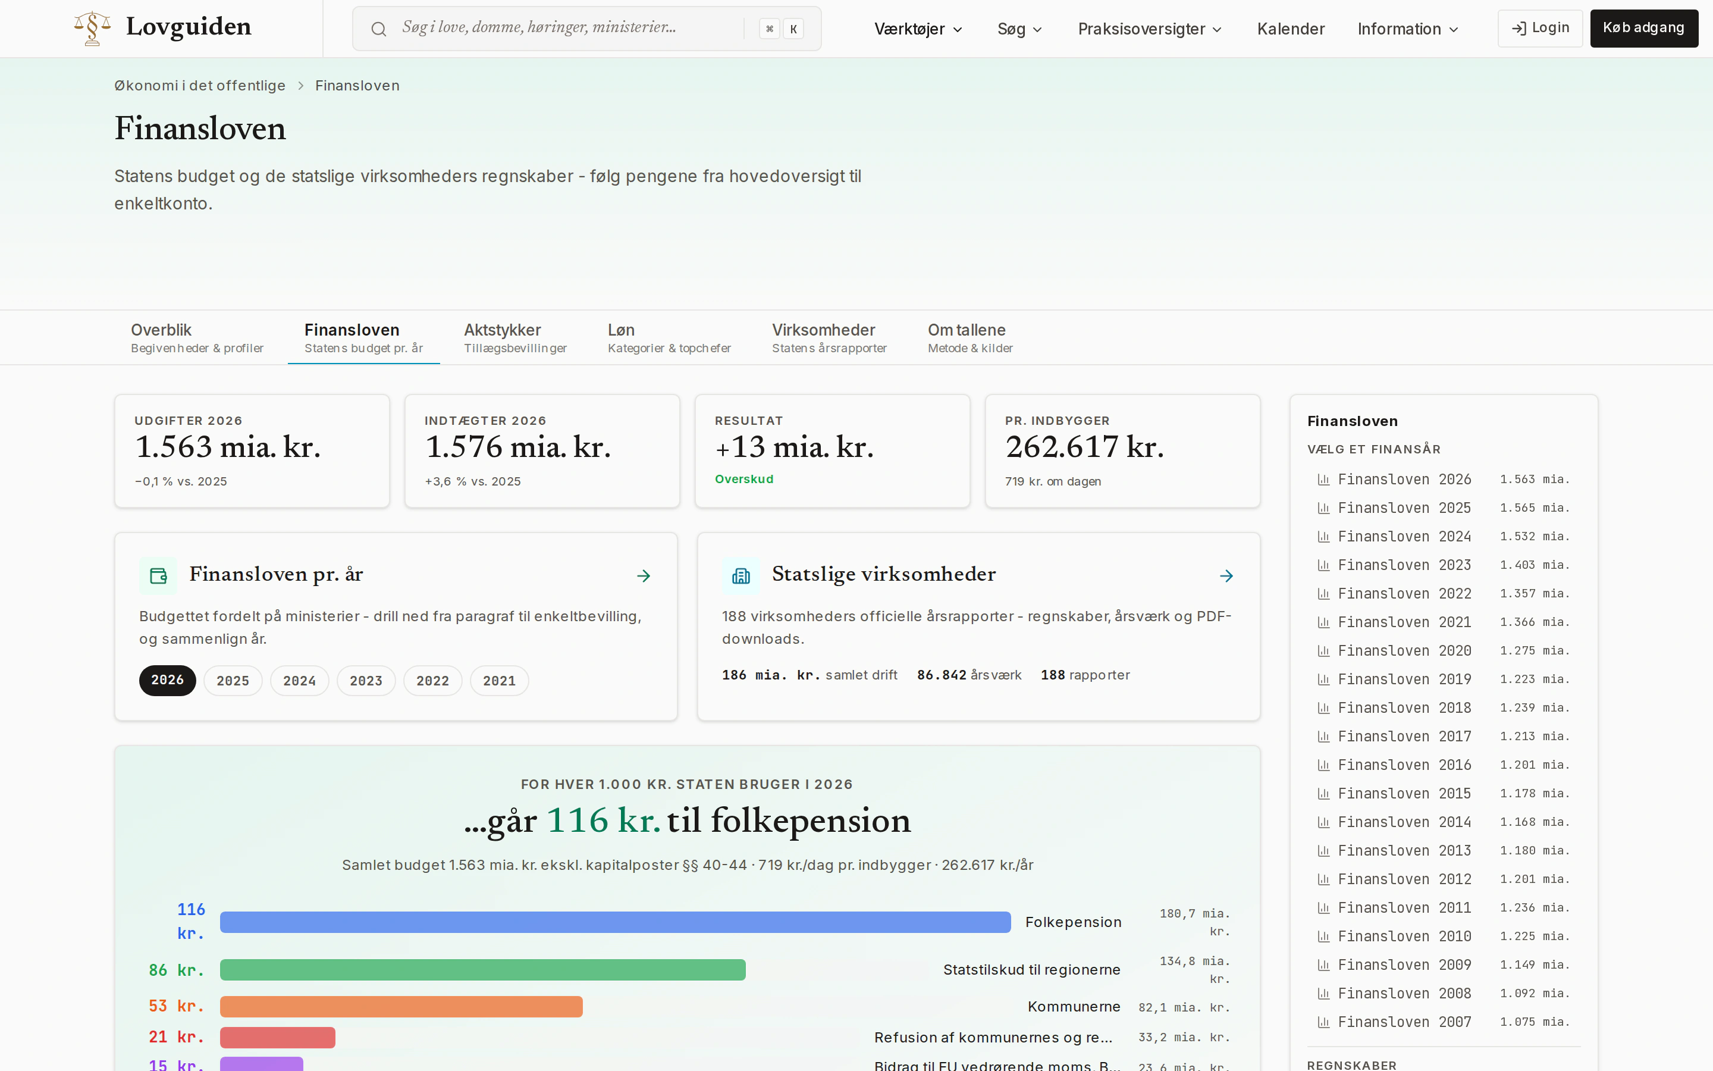
Task: Click the Lovguiden scales logo icon
Action: [92, 29]
